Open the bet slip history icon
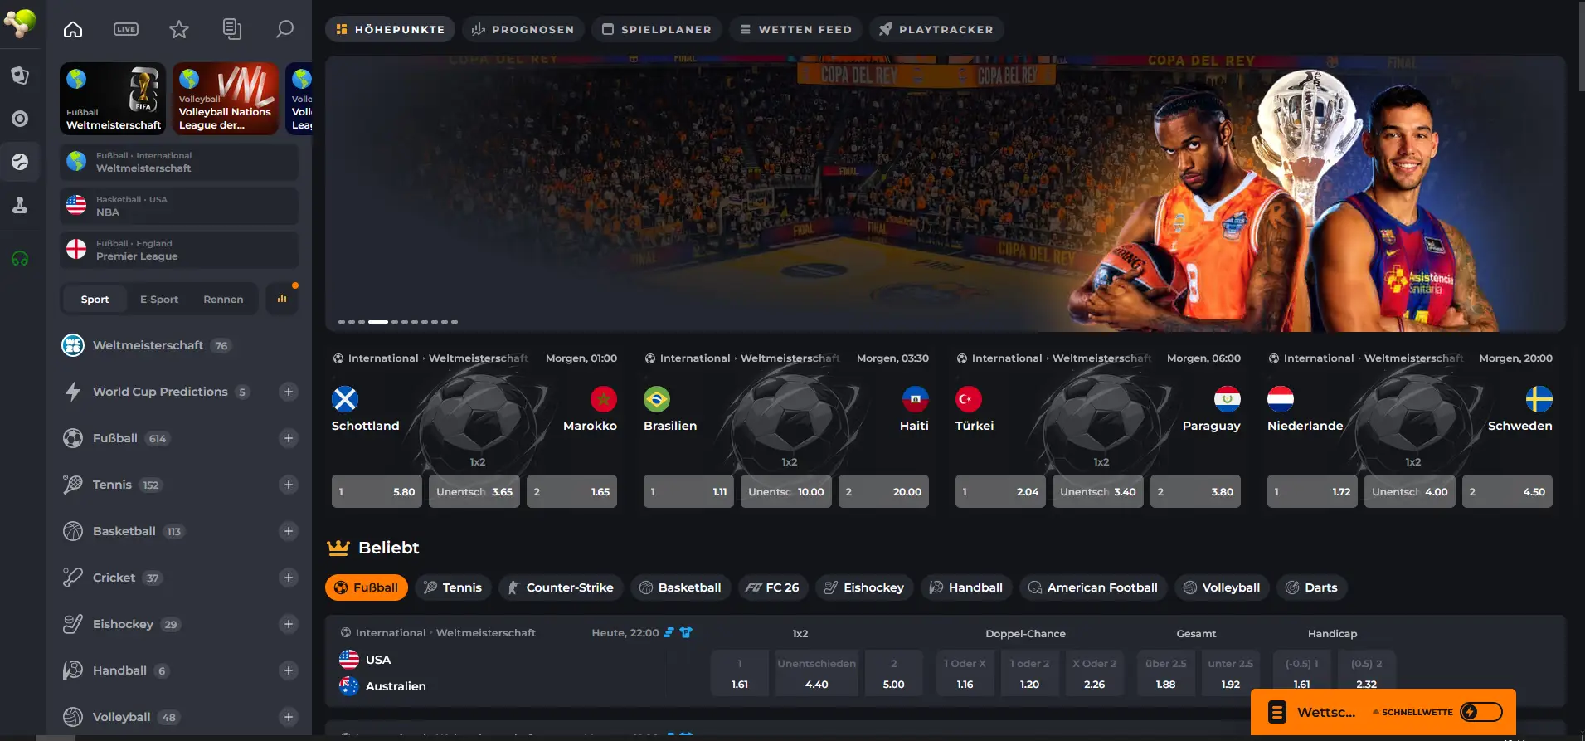1585x741 pixels. pyautogui.click(x=232, y=30)
